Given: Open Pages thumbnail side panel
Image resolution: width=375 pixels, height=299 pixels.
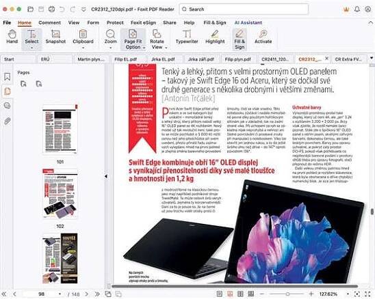Looking at the screenshot, I should [8, 91].
